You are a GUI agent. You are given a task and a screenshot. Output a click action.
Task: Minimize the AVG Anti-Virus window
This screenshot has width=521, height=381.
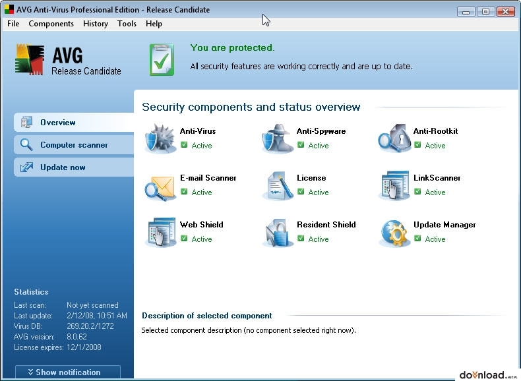coord(466,11)
